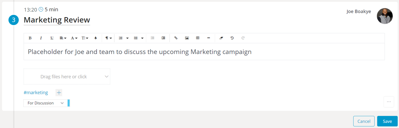Apply italic formatting to text
Screen dimensions: 399x128
point(41,38)
